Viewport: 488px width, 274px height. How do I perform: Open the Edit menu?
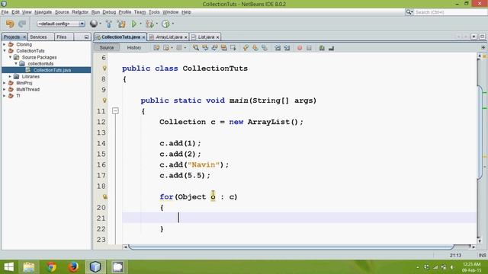[x=15, y=12]
